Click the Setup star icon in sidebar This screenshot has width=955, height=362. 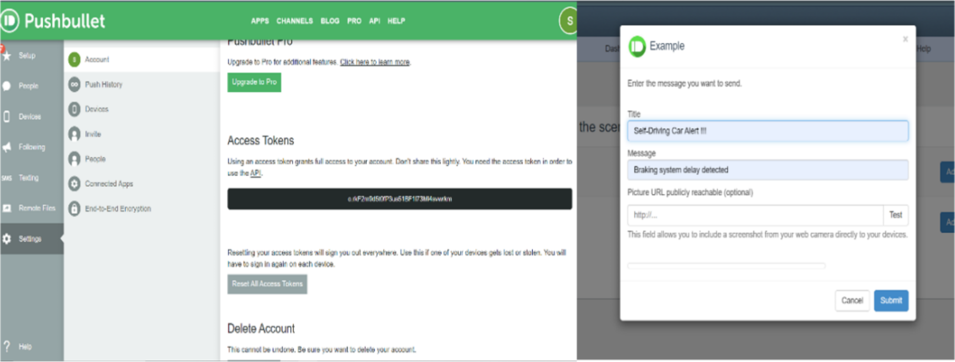(x=7, y=56)
